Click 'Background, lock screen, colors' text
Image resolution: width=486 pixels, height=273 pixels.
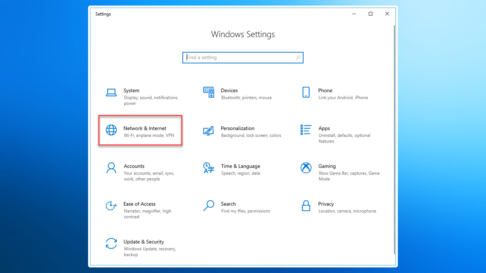point(251,135)
